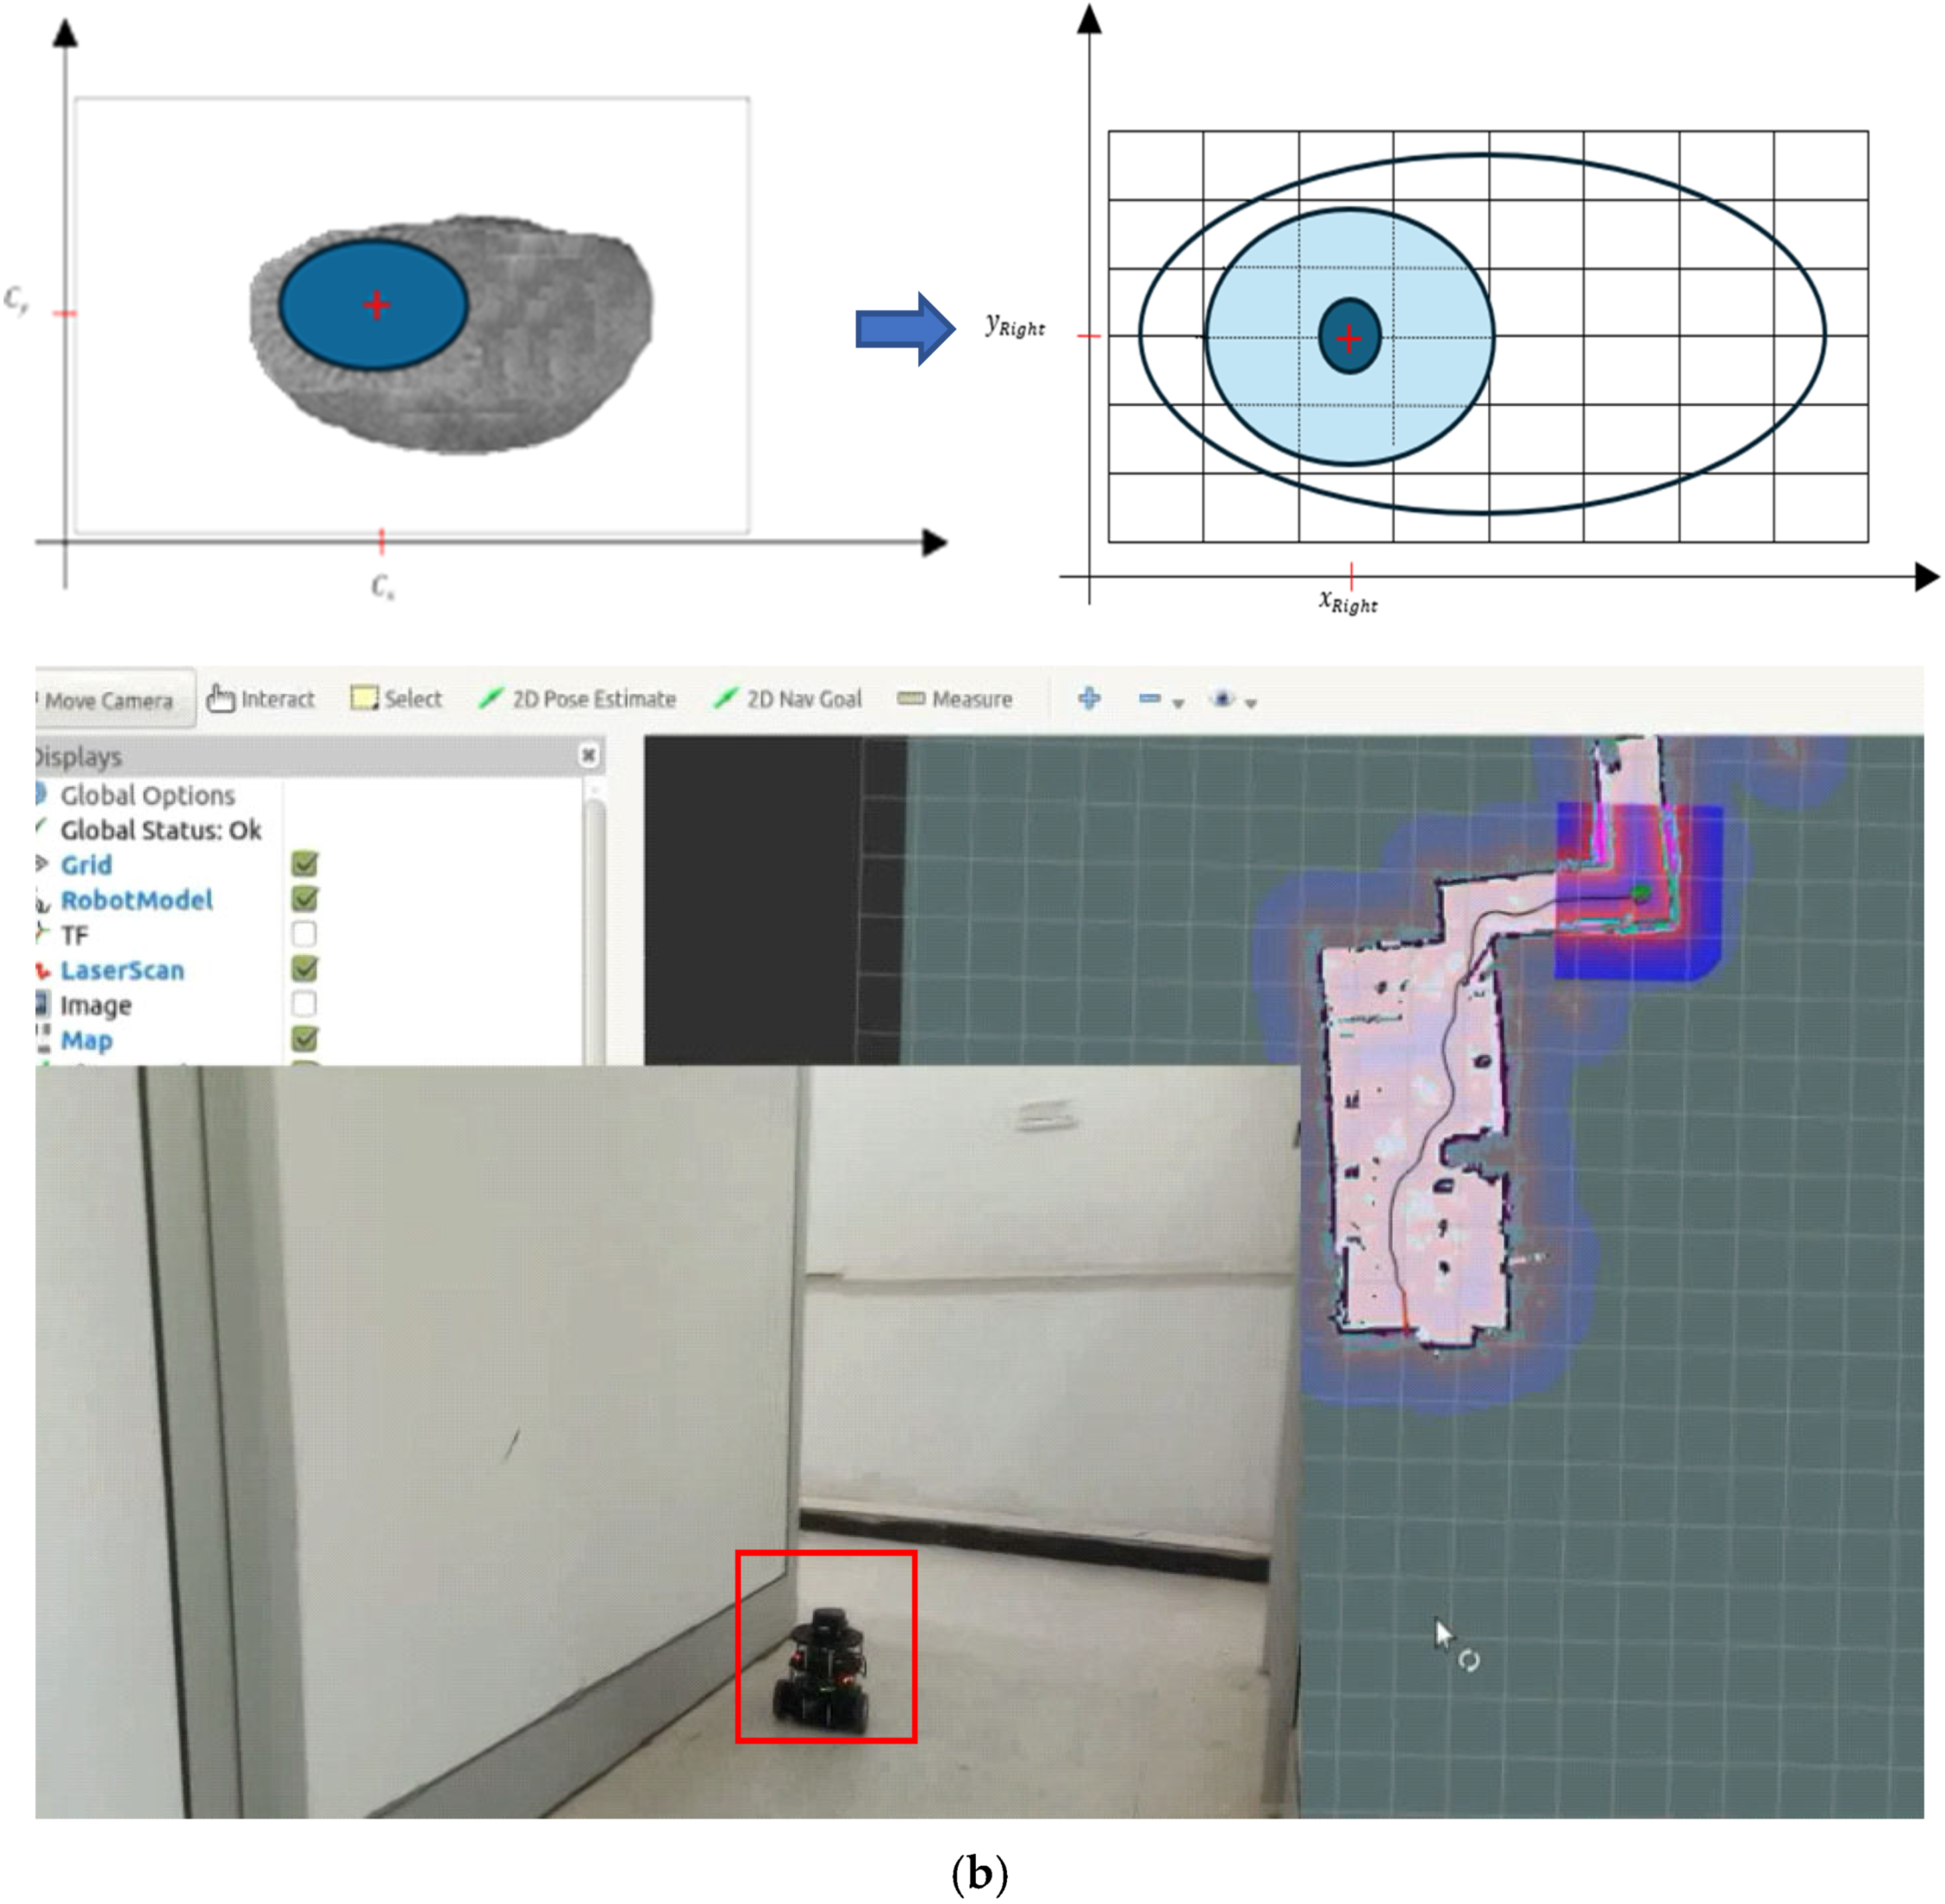Click the eye view options icon
Image resolution: width=1945 pixels, height=1904 pixels.
(x=1222, y=698)
